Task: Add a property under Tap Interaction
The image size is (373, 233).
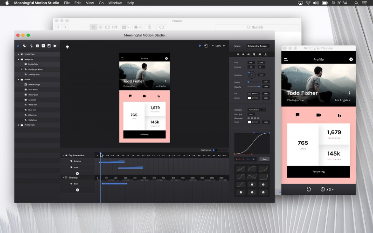Action: coord(77,173)
